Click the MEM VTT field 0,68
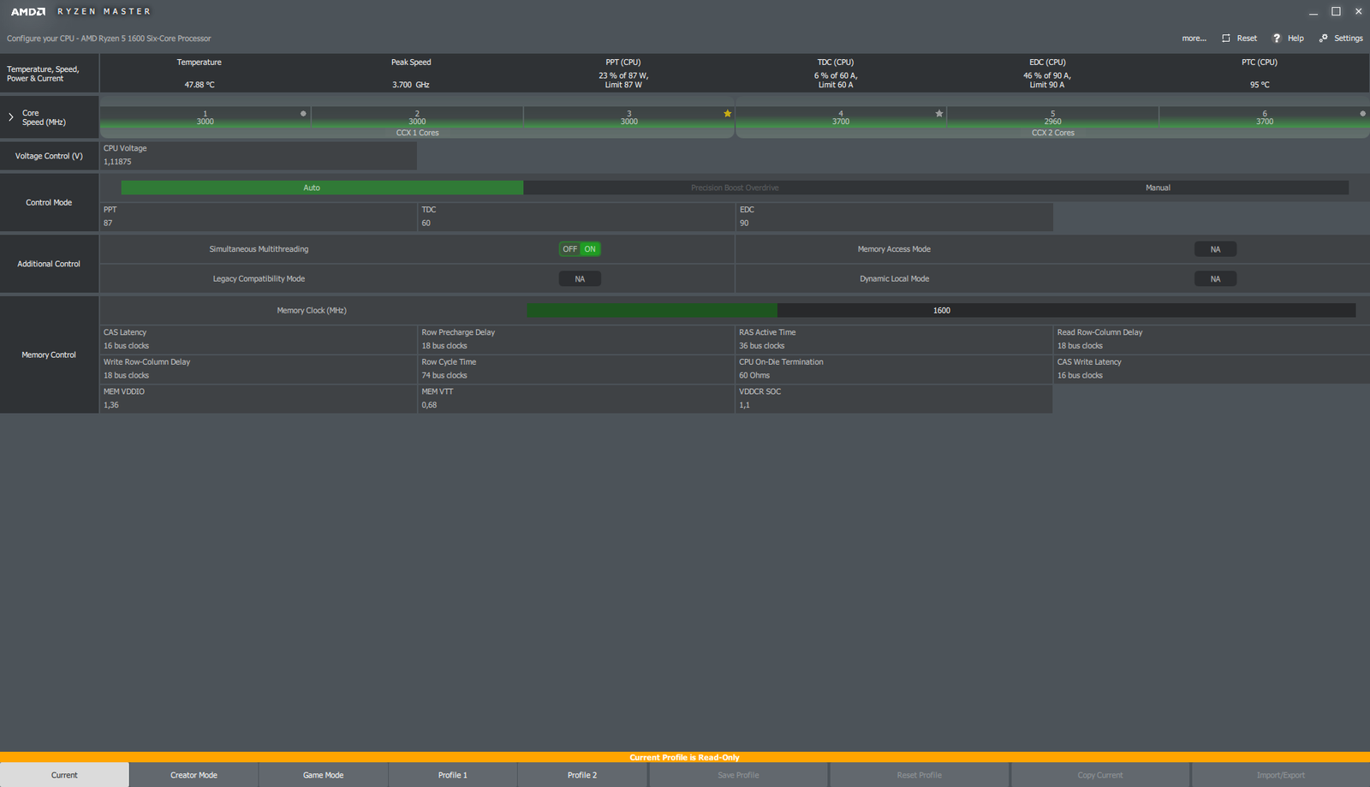Image resolution: width=1370 pixels, height=787 pixels. point(576,398)
